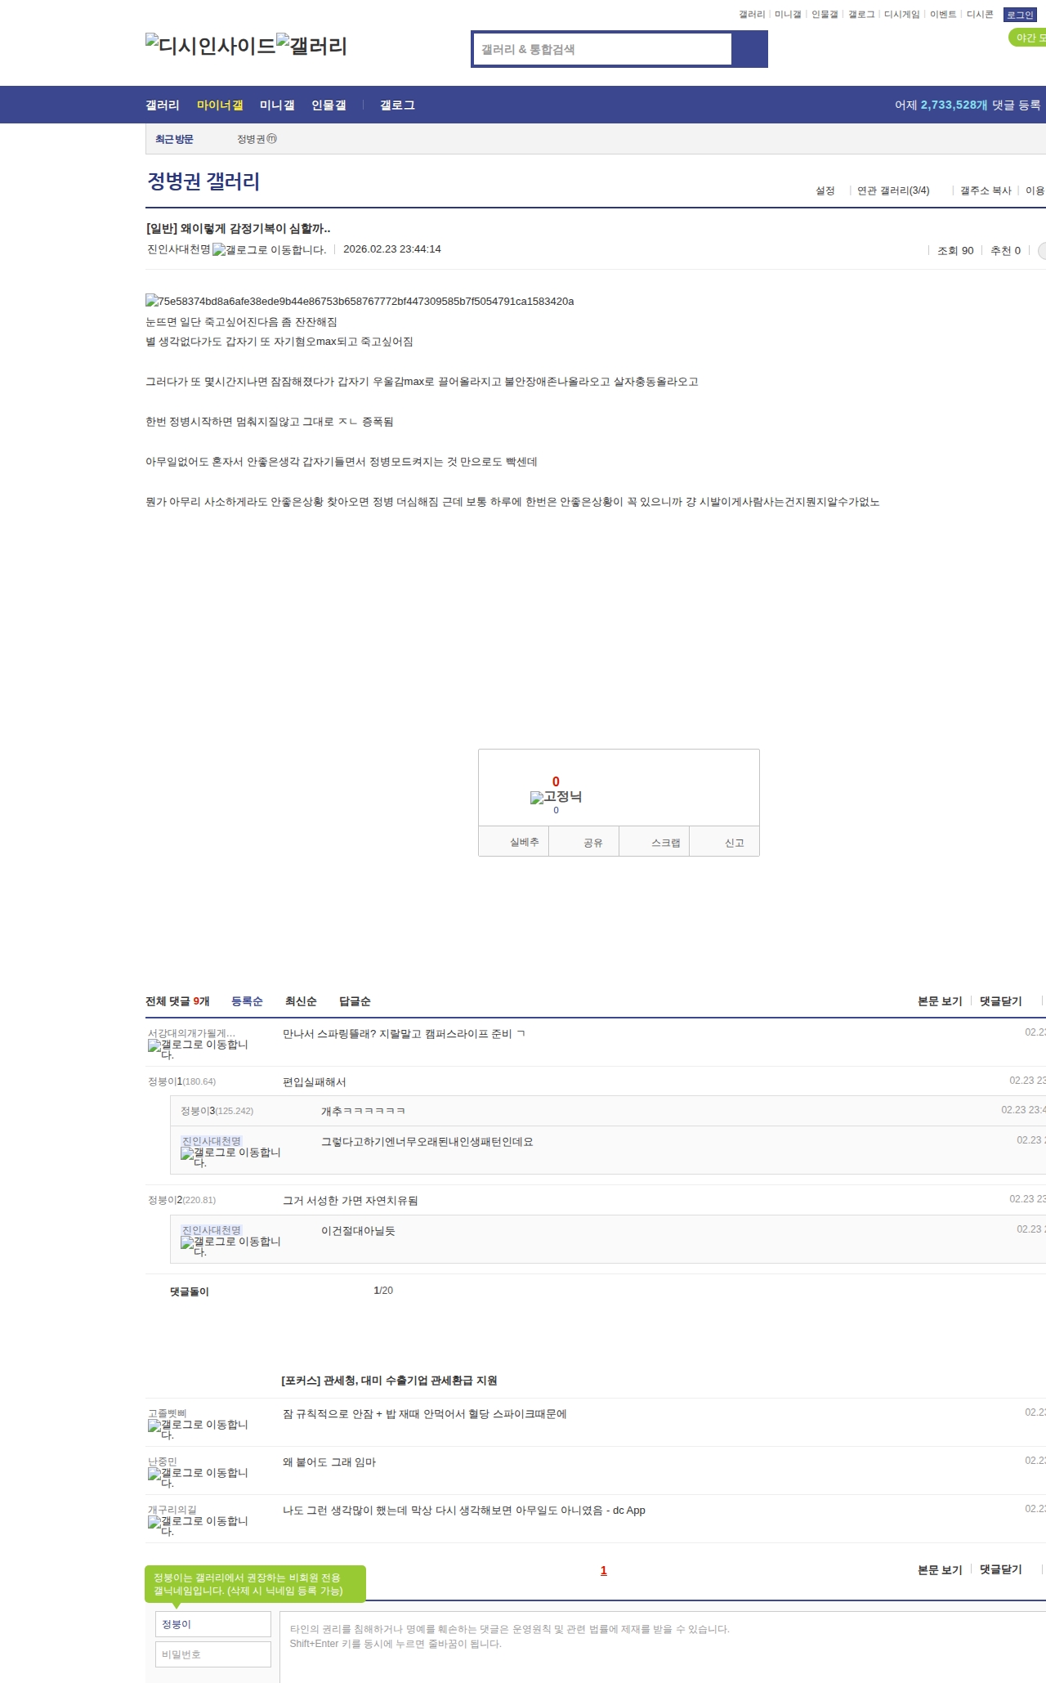Click the 스크랩 button
The height and width of the screenshot is (1683, 1046).
[x=655, y=842]
